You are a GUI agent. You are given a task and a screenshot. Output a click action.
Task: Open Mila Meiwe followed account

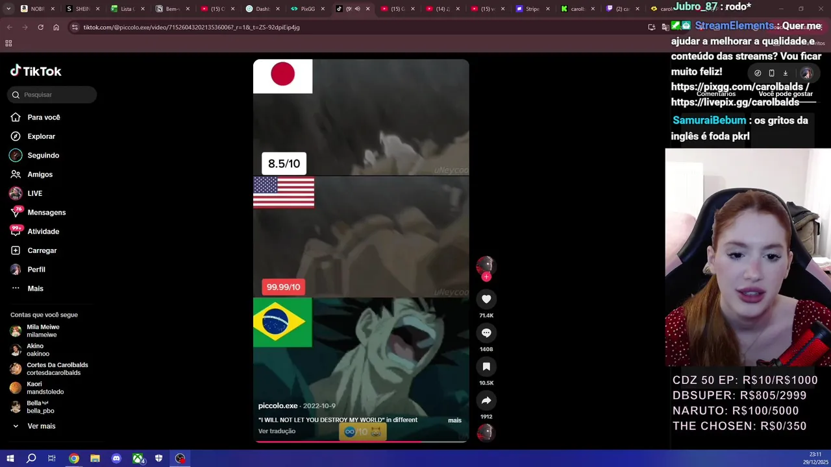coord(35,331)
